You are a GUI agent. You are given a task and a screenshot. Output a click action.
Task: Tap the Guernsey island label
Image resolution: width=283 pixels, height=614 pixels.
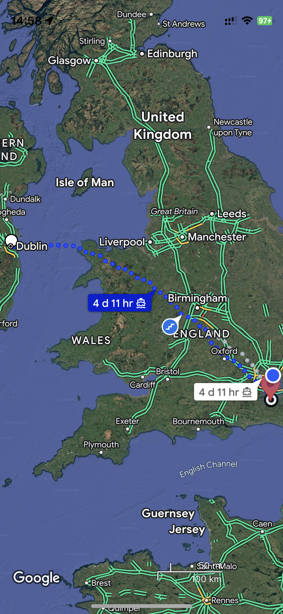coord(168,513)
